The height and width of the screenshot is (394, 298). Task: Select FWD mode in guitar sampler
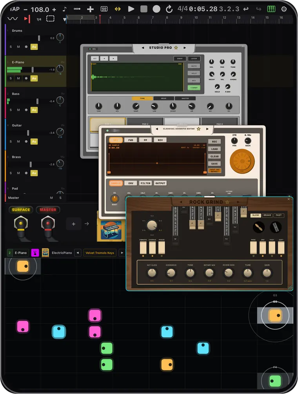click(x=131, y=140)
